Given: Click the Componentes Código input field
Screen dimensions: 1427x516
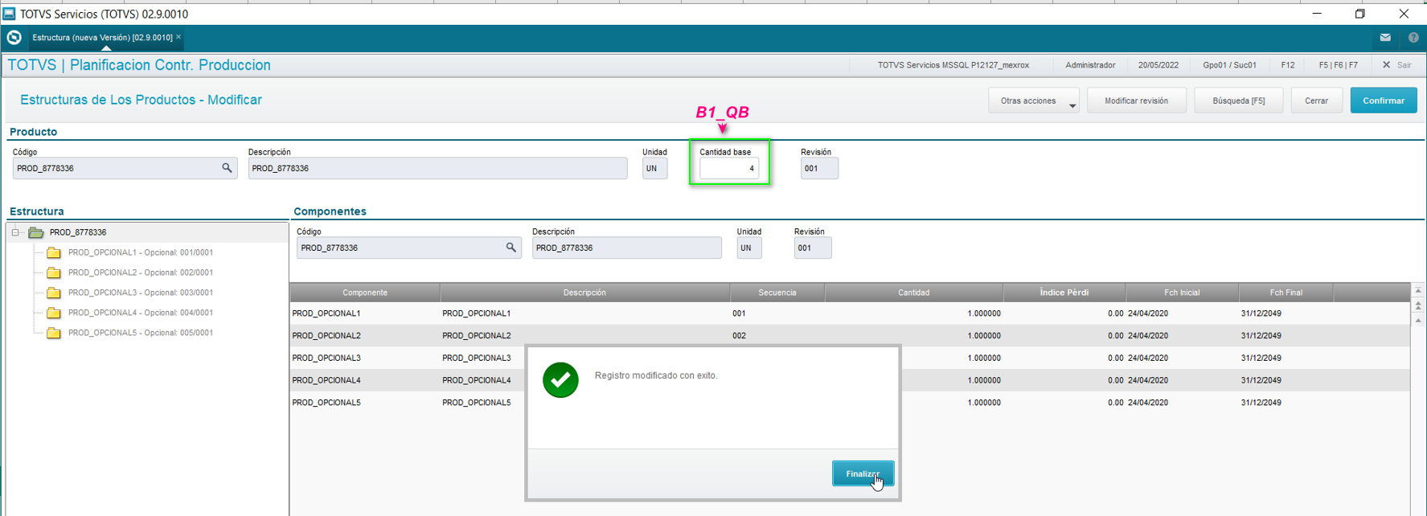Looking at the screenshot, I should click(x=408, y=248).
